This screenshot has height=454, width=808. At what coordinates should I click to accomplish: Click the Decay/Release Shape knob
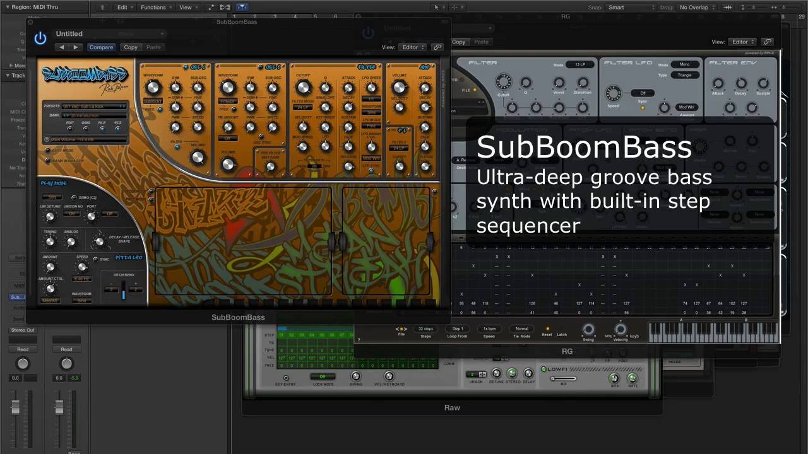(x=98, y=242)
